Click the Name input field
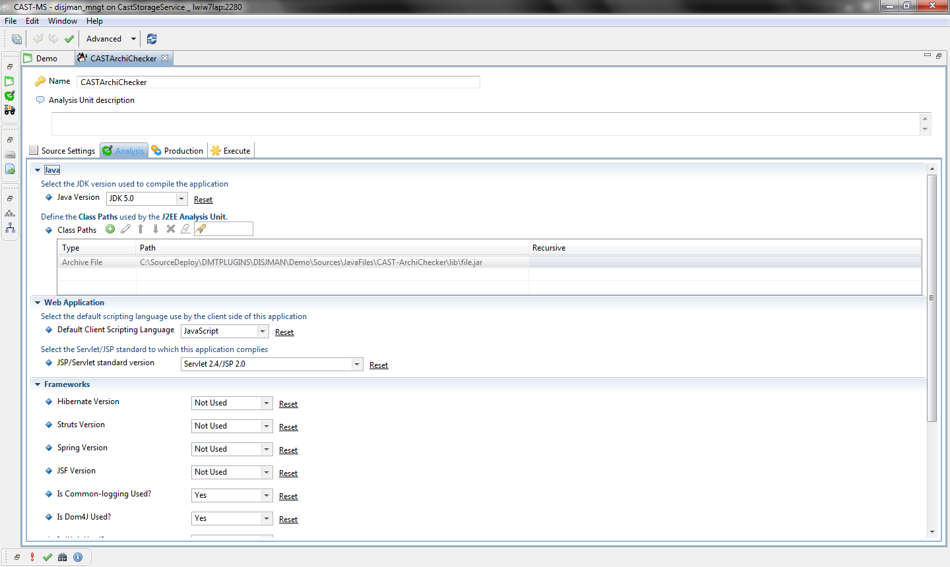 click(278, 82)
